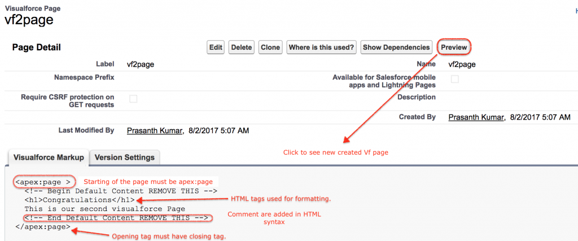The height and width of the screenshot is (241, 578).
Task: Toggle Require CSRF protection checkbox
Action: pyautogui.click(x=133, y=99)
